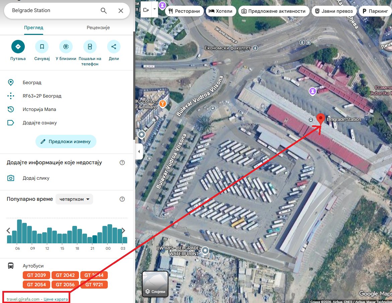Open help for Додајте информације које недостају
This screenshot has width=392, height=303.
[x=122, y=163]
